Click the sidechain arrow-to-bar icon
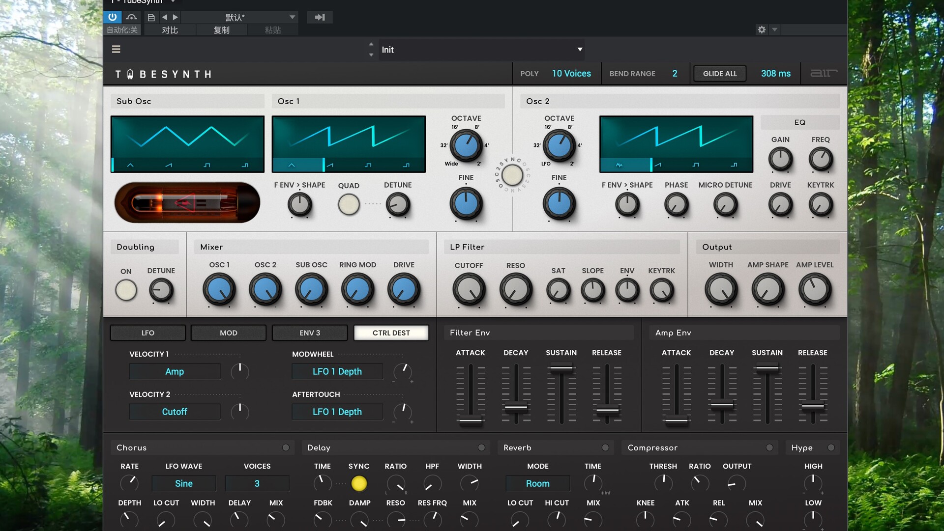 (320, 17)
